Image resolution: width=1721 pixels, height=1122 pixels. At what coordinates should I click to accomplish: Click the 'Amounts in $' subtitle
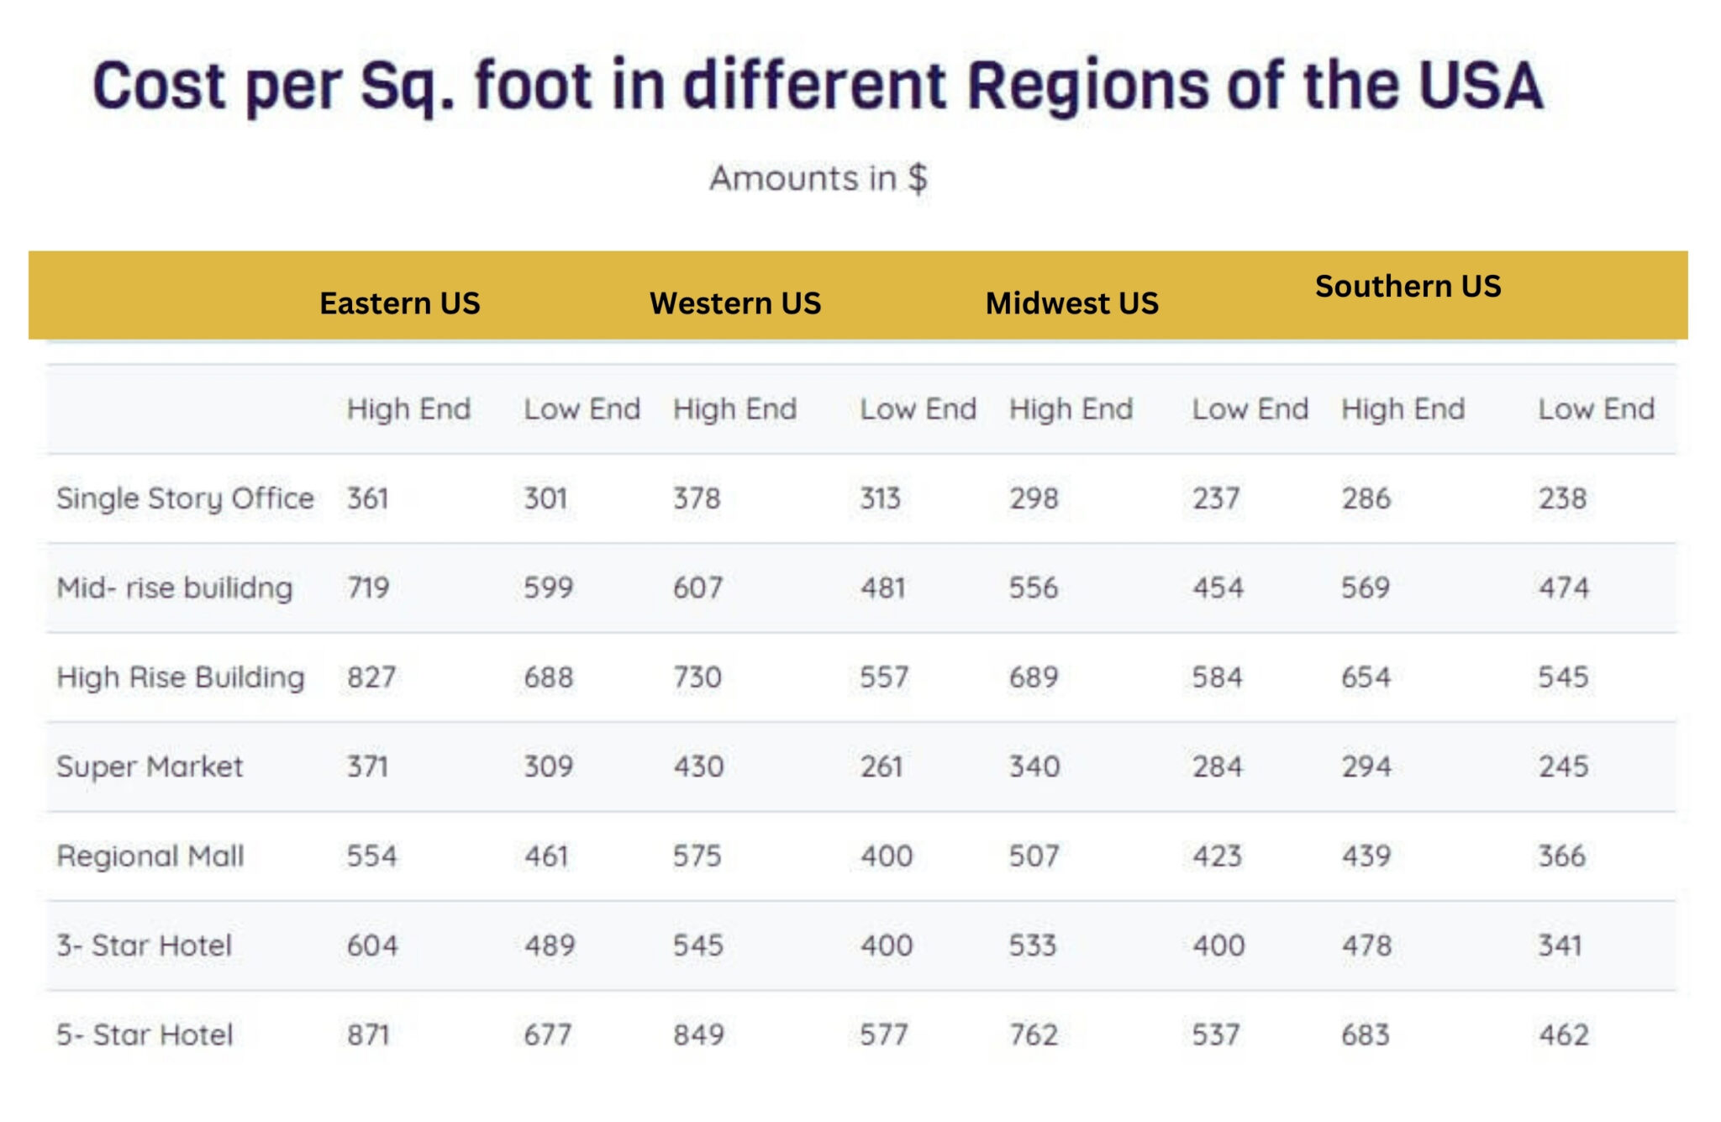click(818, 178)
